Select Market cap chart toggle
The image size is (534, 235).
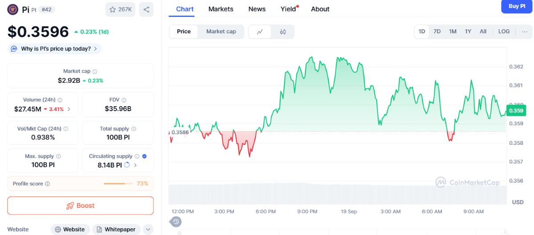tap(221, 32)
